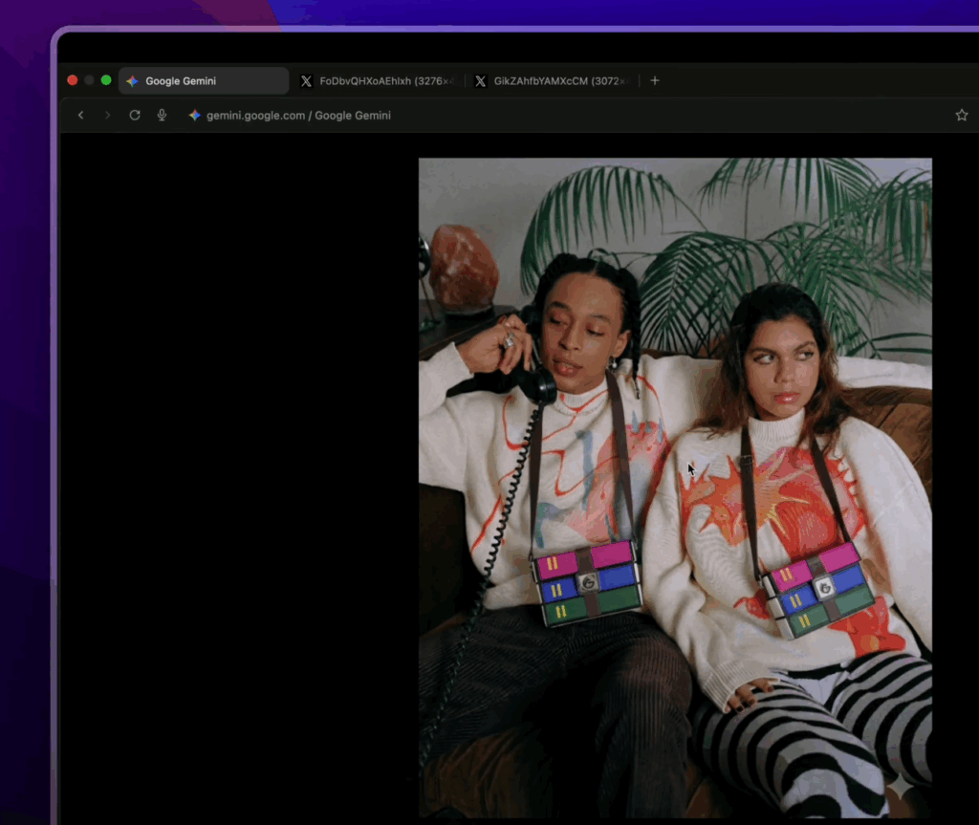The image size is (979, 825).
Task: Click the X logo on the FoDbvQHXoAEhIxh tab
Action: coord(306,81)
